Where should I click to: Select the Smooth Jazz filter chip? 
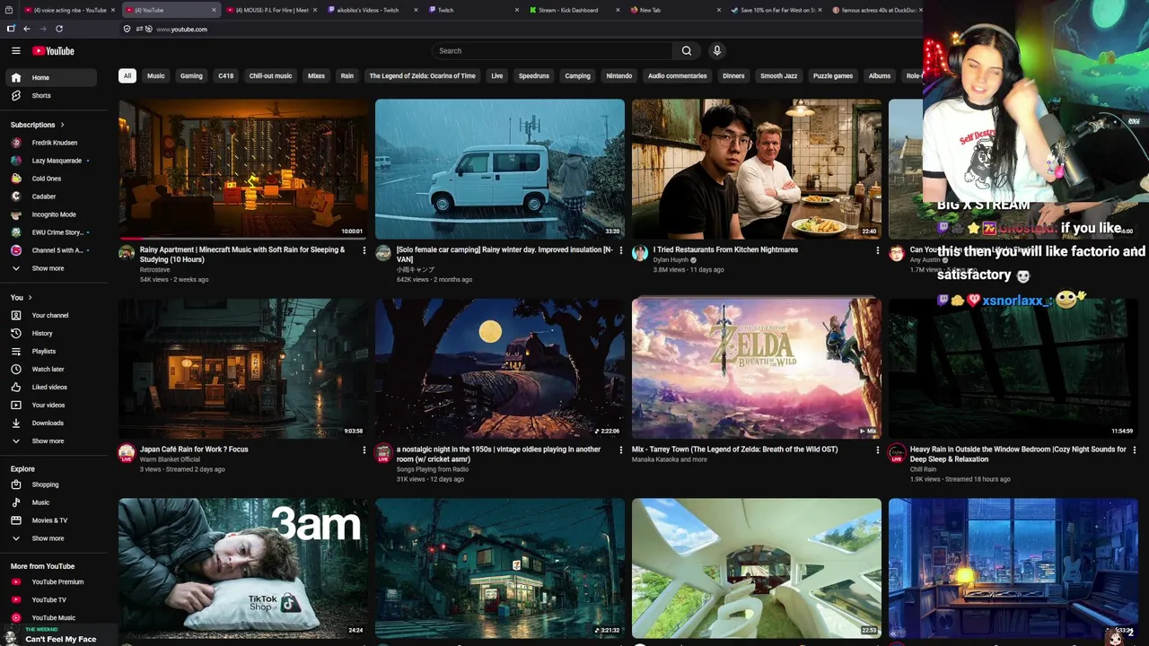click(x=778, y=76)
